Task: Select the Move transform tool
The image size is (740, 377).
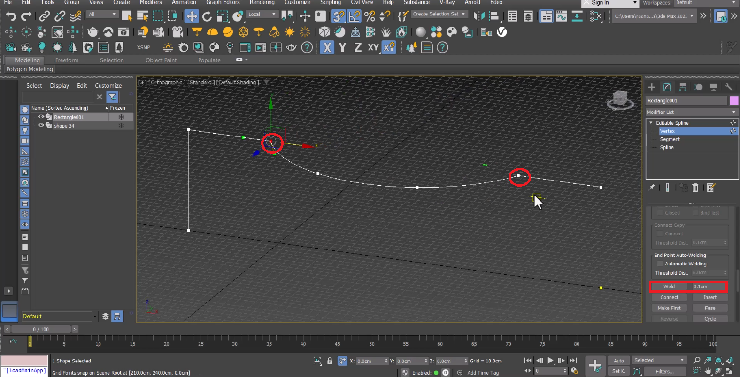Action: [x=192, y=16]
